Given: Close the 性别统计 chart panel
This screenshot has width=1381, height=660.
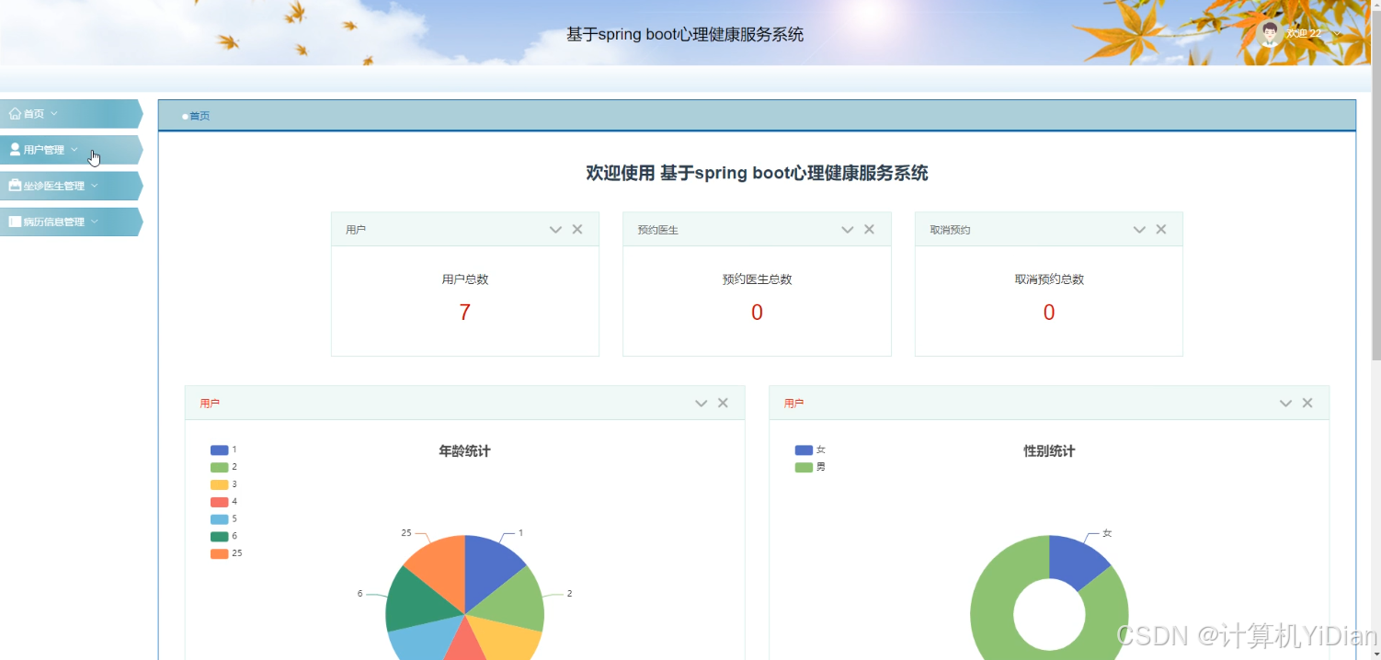Looking at the screenshot, I should coord(1307,403).
